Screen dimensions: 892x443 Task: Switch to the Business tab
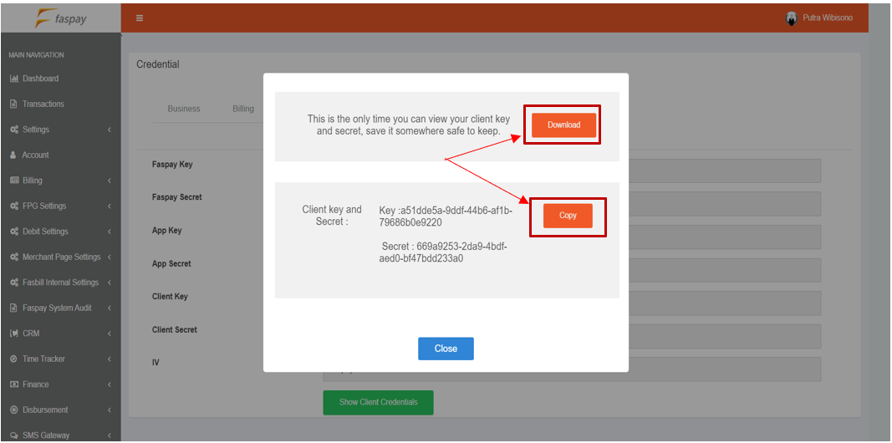point(184,109)
